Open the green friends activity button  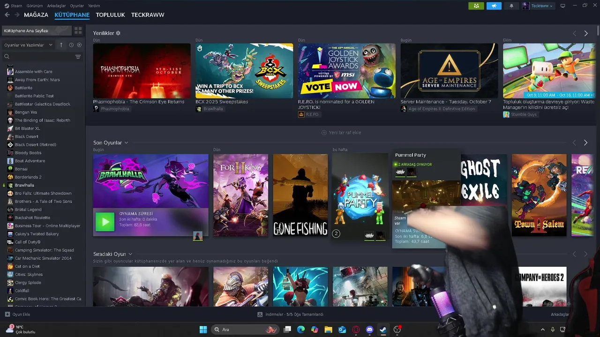click(x=476, y=6)
